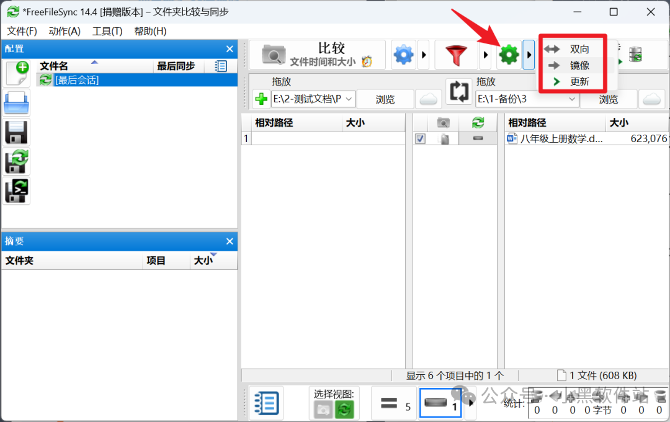
Task: Click the Word document icon of 八年级上册数学
Action: (511, 138)
